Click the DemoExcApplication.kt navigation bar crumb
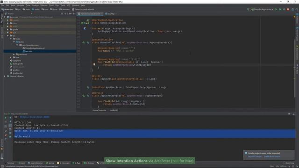 click(x=83, y=9)
